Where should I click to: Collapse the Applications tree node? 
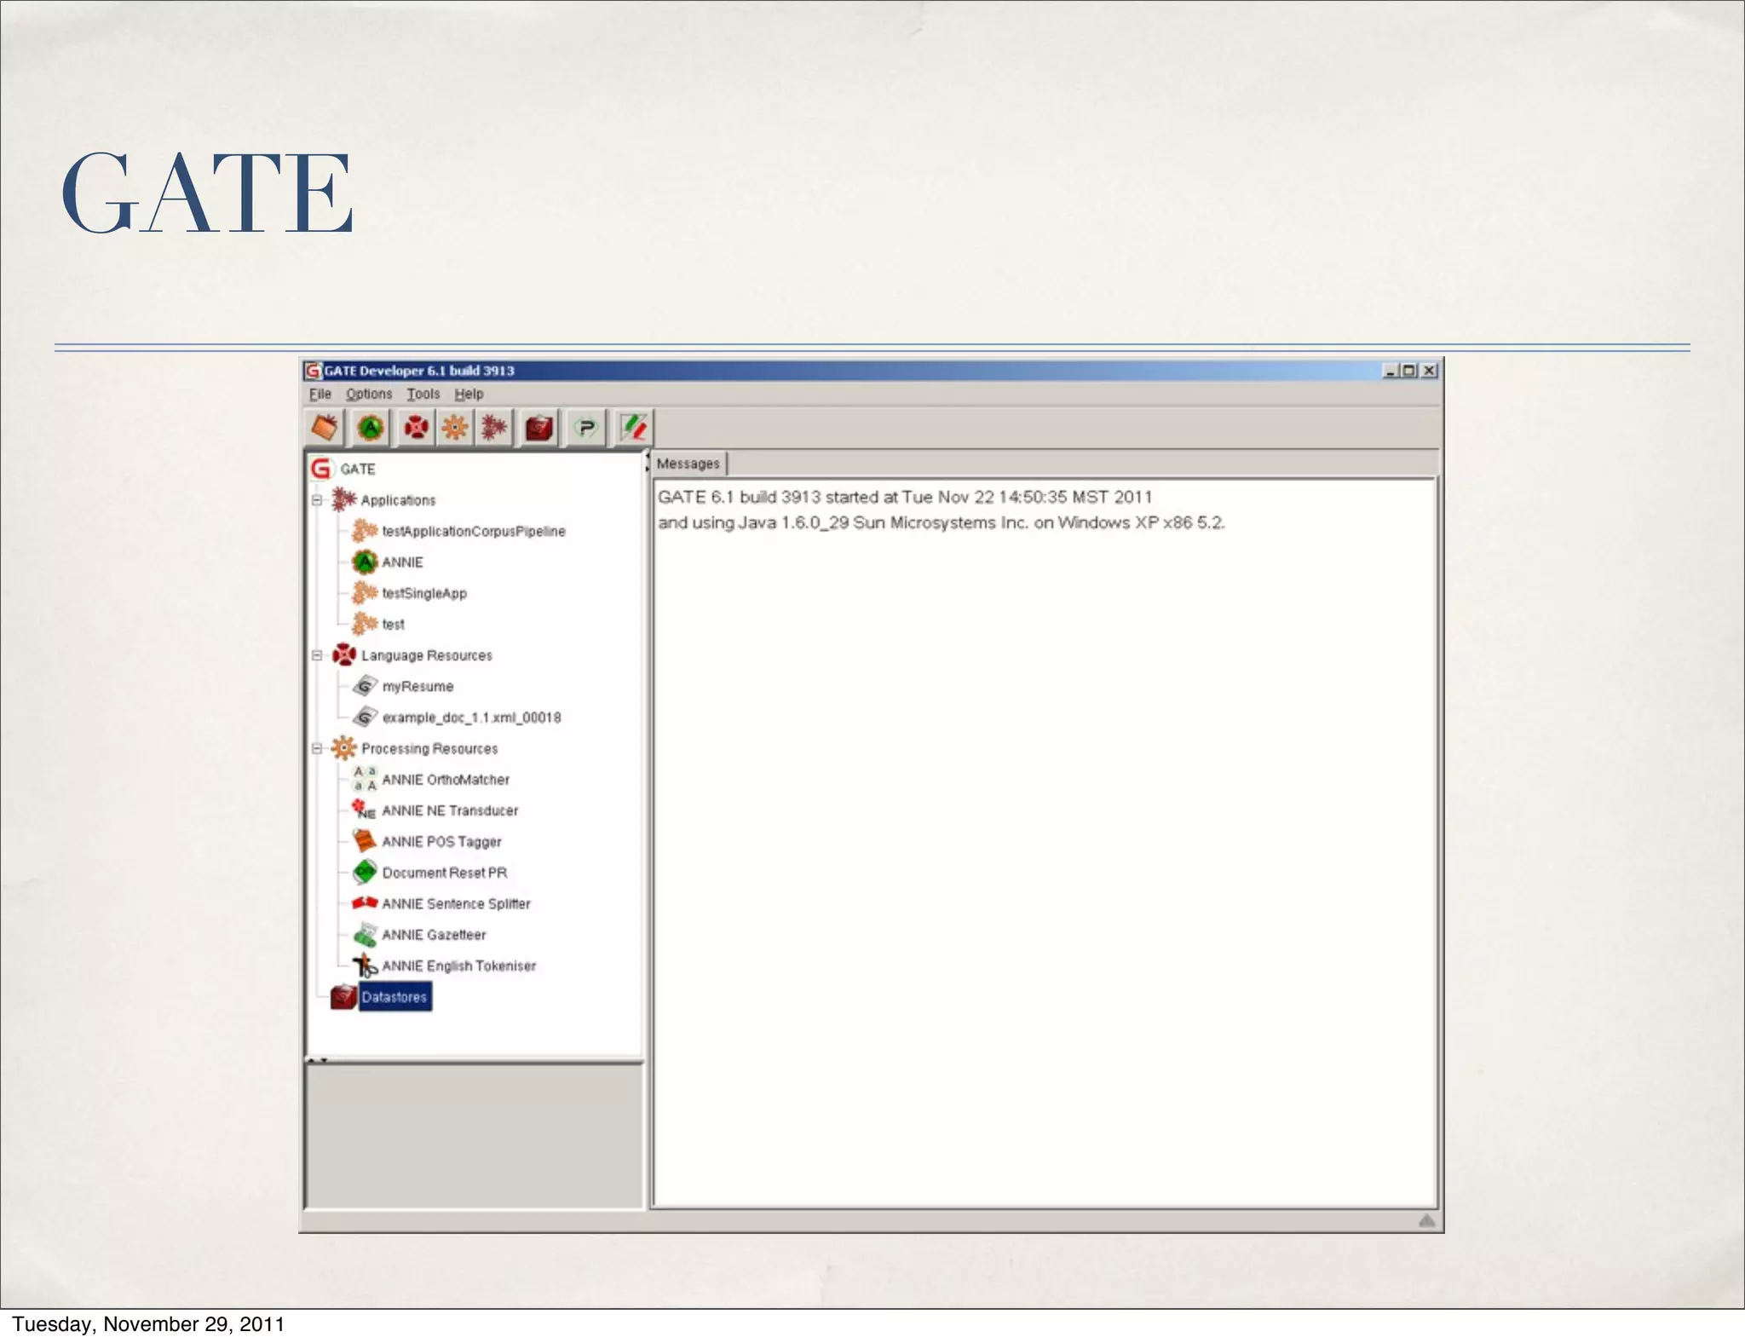click(x=317, y=500)
